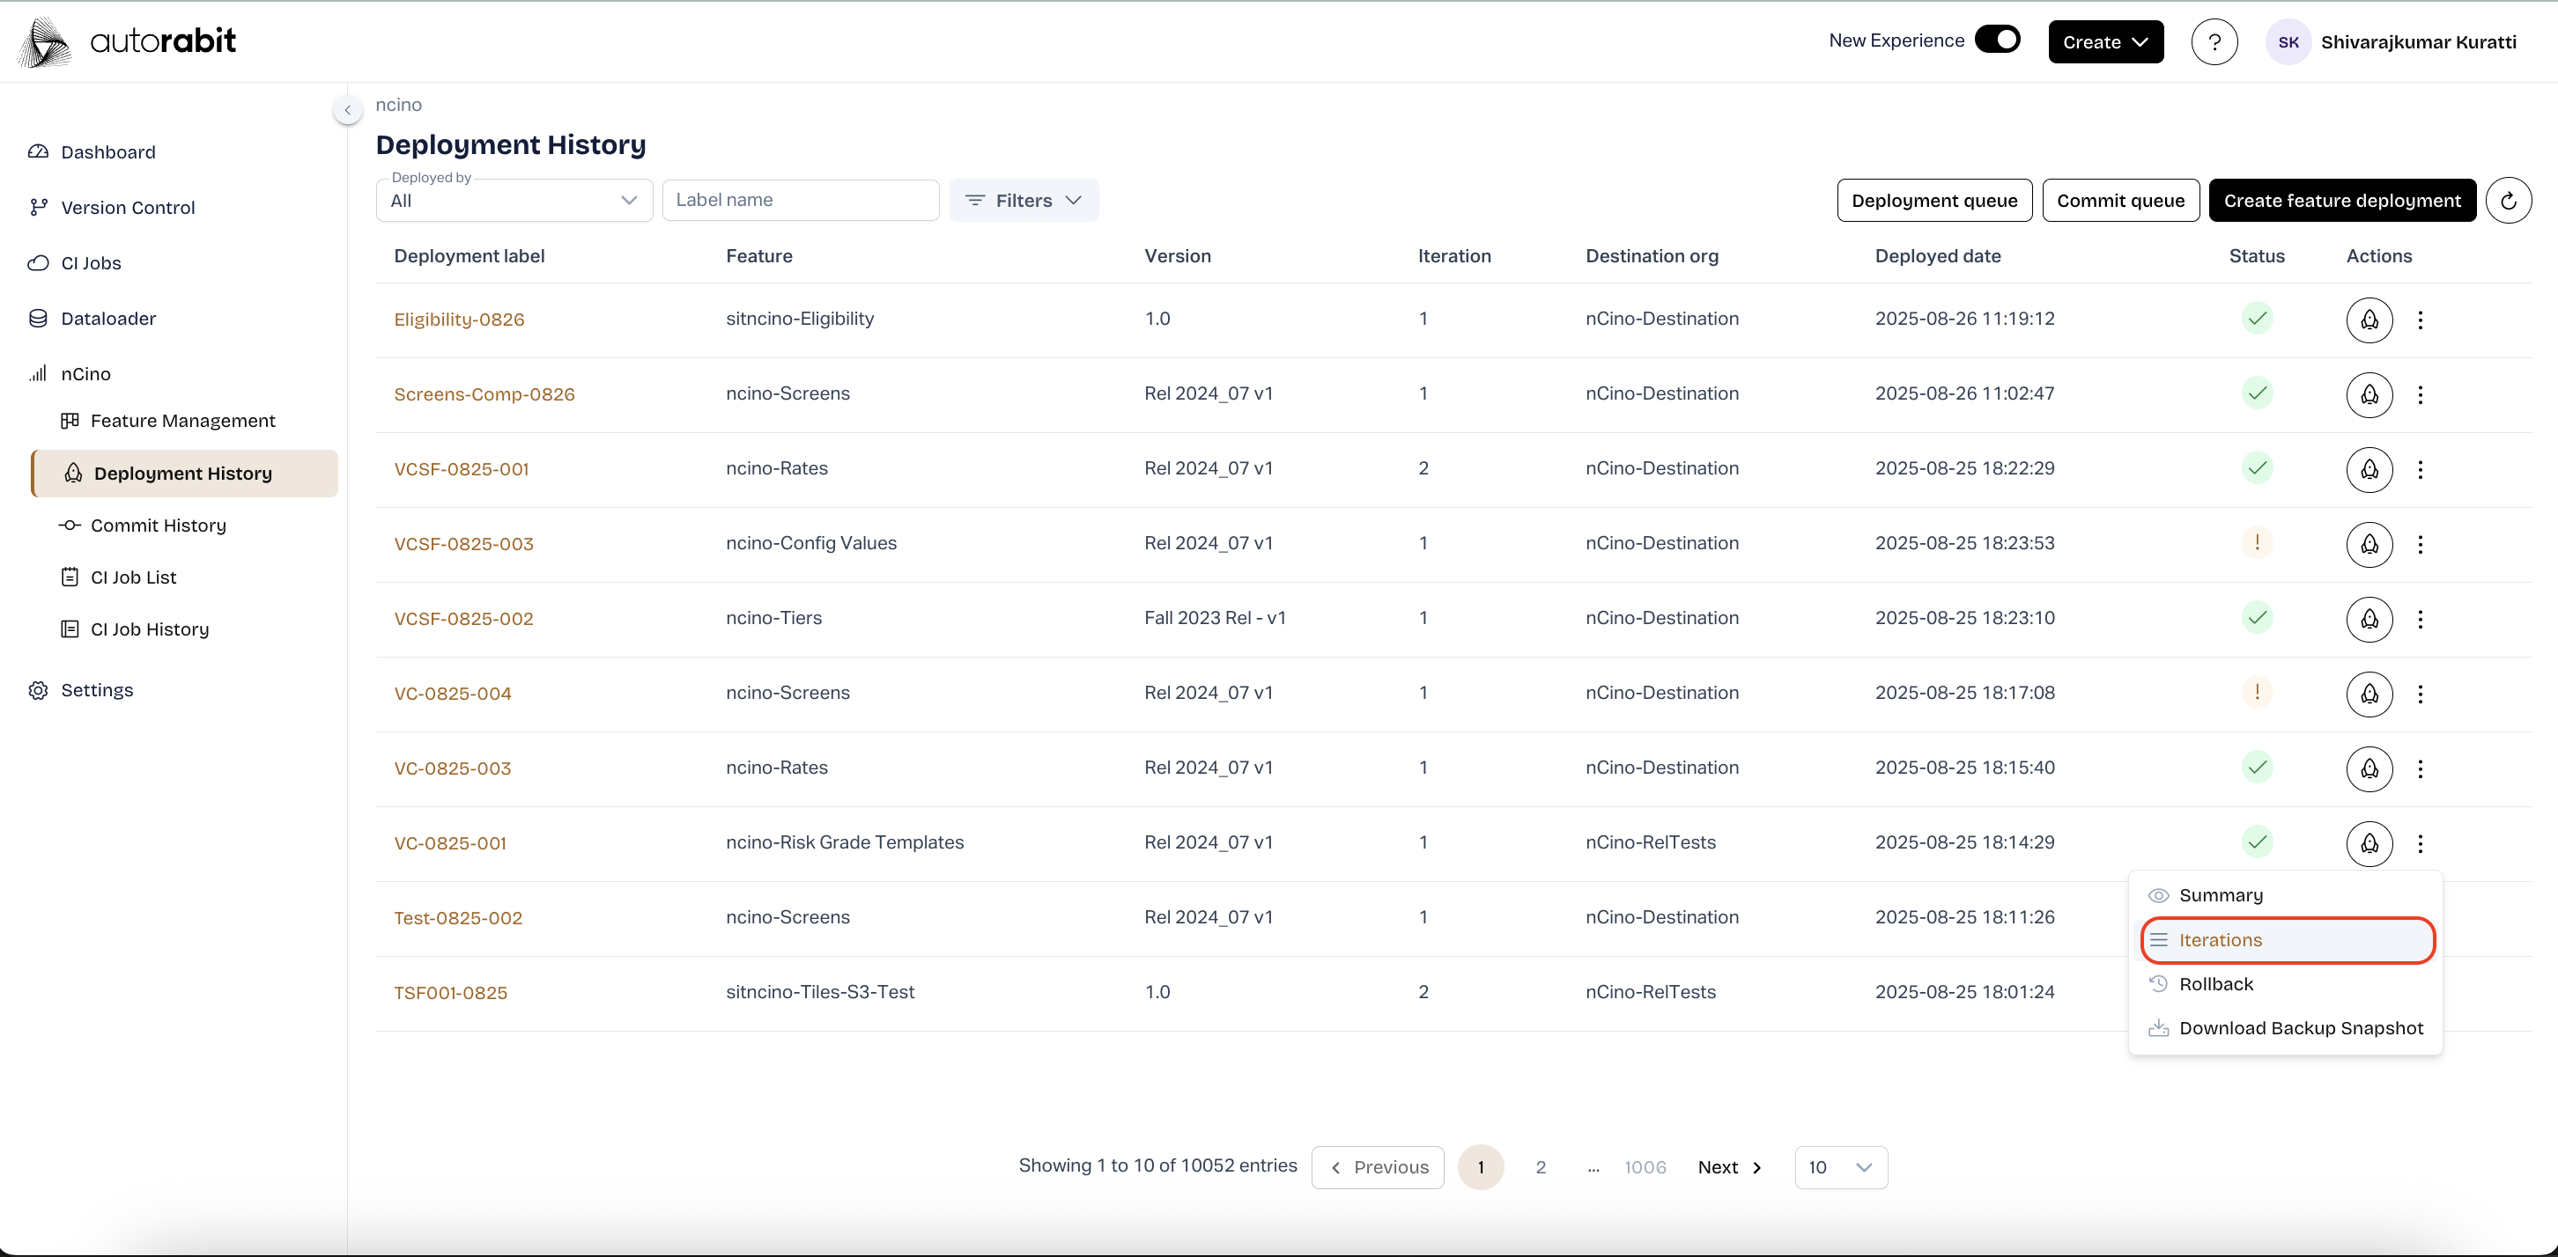This screenshot has height=1257, width=2558.
Task: Open rows-per-page dropdown showing 10
Action: coord(1840,1168)
